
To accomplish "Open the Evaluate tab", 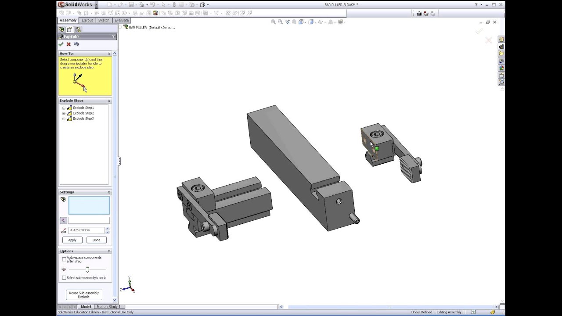I will 122,20.
